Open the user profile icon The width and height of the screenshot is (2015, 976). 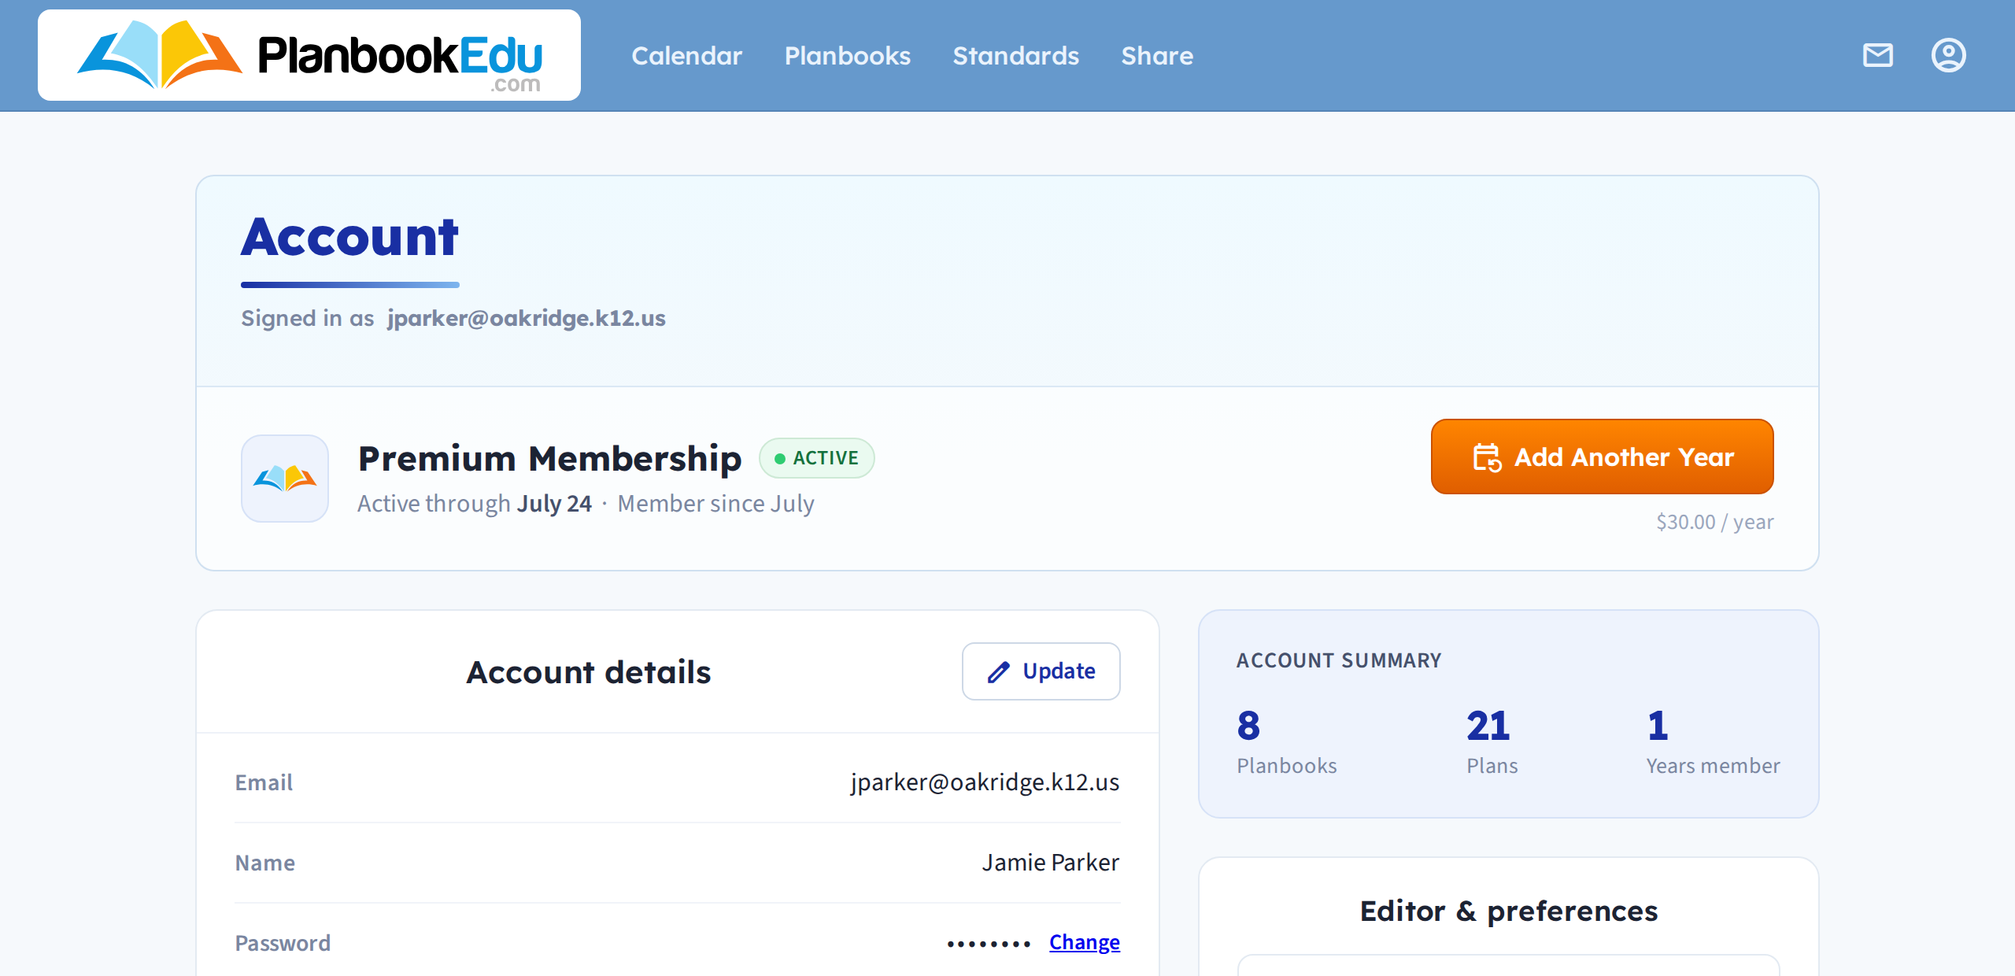pos(1949,55)
